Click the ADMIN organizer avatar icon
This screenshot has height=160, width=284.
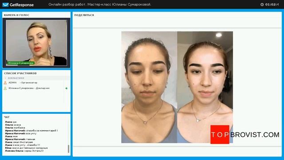(x=5, y=83)
